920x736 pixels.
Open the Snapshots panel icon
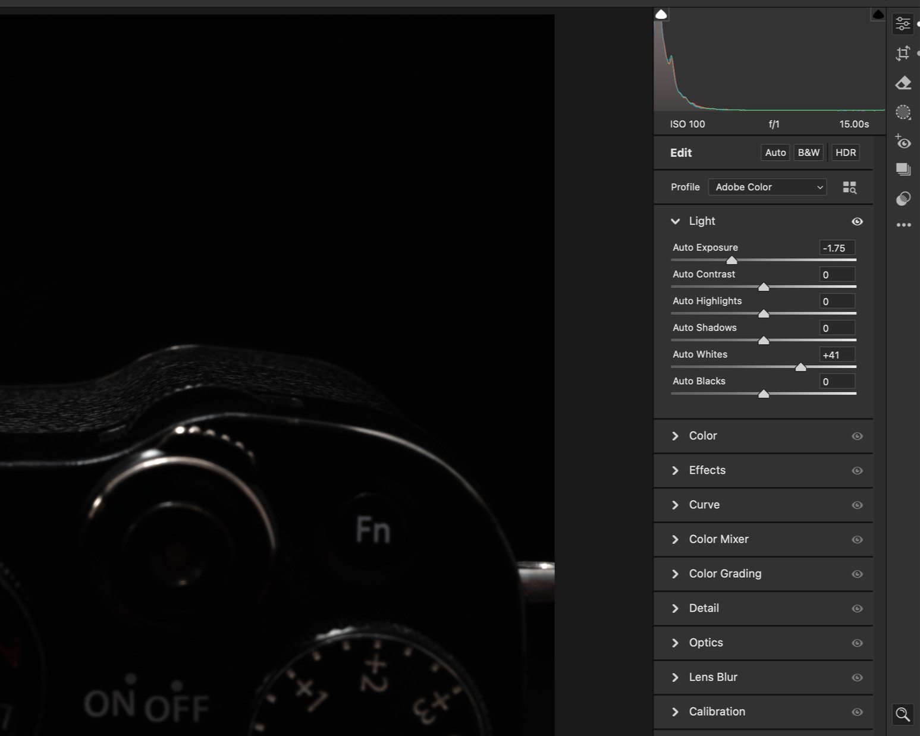pos(903,169)
